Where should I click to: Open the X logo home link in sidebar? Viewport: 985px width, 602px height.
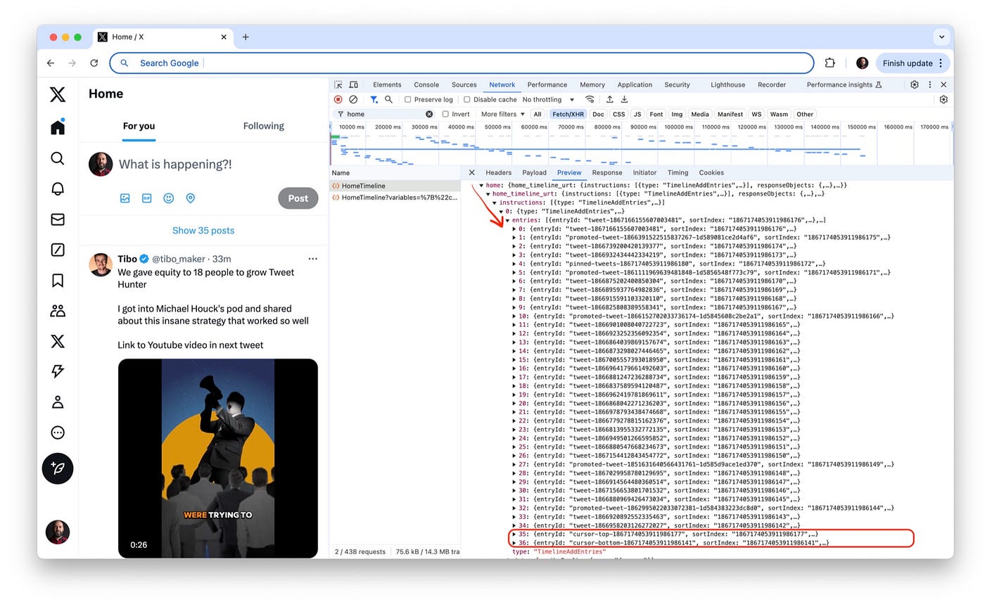58,94
